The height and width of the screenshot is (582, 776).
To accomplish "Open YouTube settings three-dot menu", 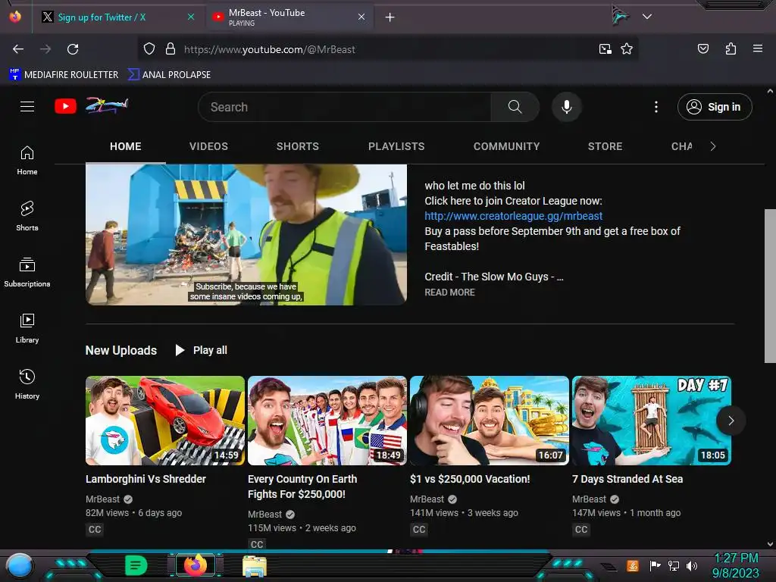I will click(656, 107).
